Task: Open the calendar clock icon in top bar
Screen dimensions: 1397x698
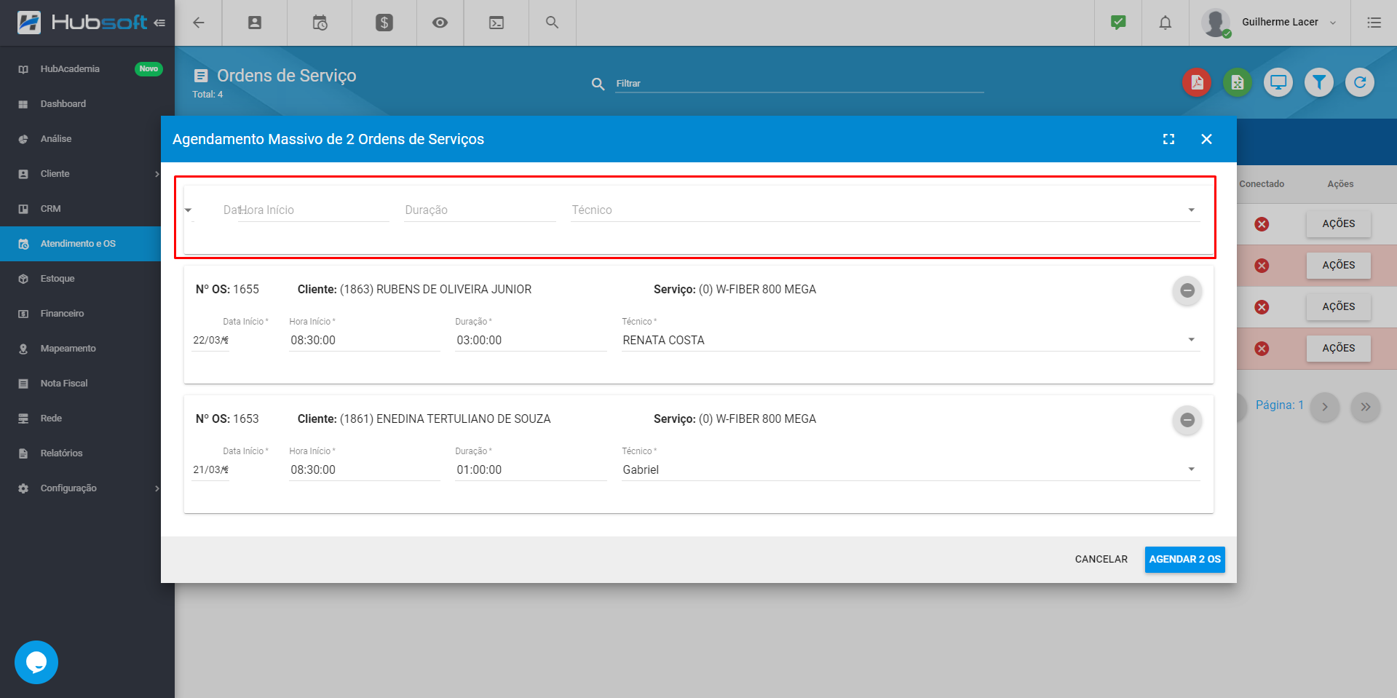Action: point(320,23)
